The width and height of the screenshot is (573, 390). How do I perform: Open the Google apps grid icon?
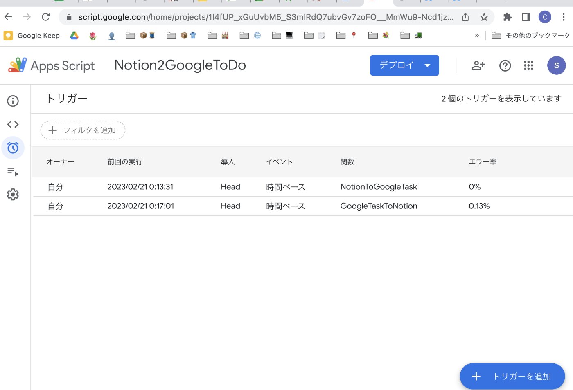(528, 65)
